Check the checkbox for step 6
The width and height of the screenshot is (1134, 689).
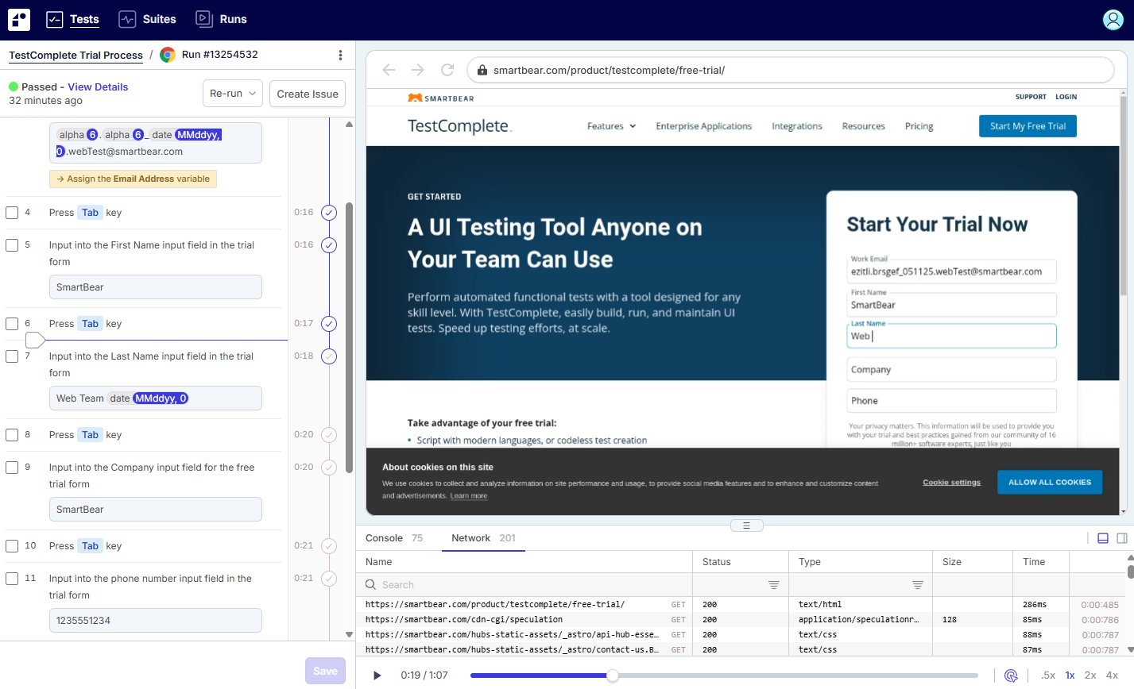point(12,324)
